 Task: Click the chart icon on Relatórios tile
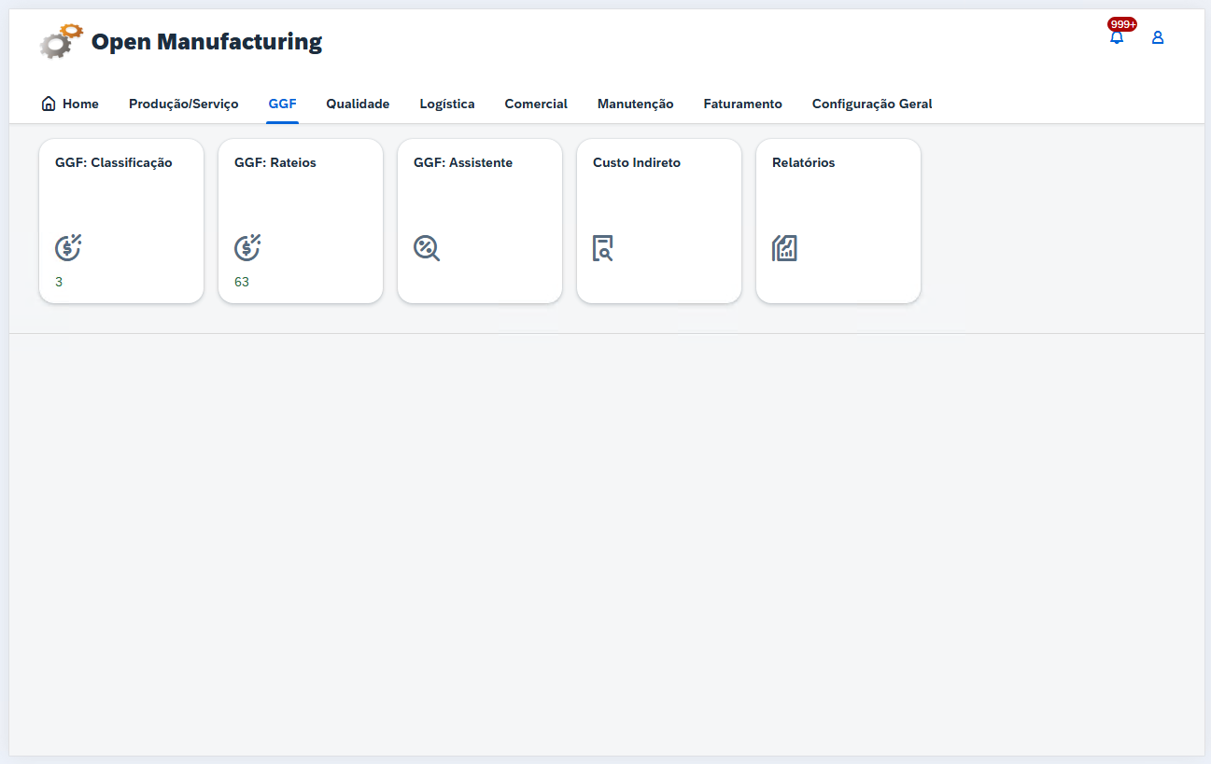click(x=784, y=248)
